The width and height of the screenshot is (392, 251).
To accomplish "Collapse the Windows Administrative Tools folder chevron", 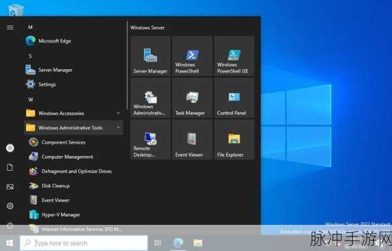I will [x=118, y=127].
